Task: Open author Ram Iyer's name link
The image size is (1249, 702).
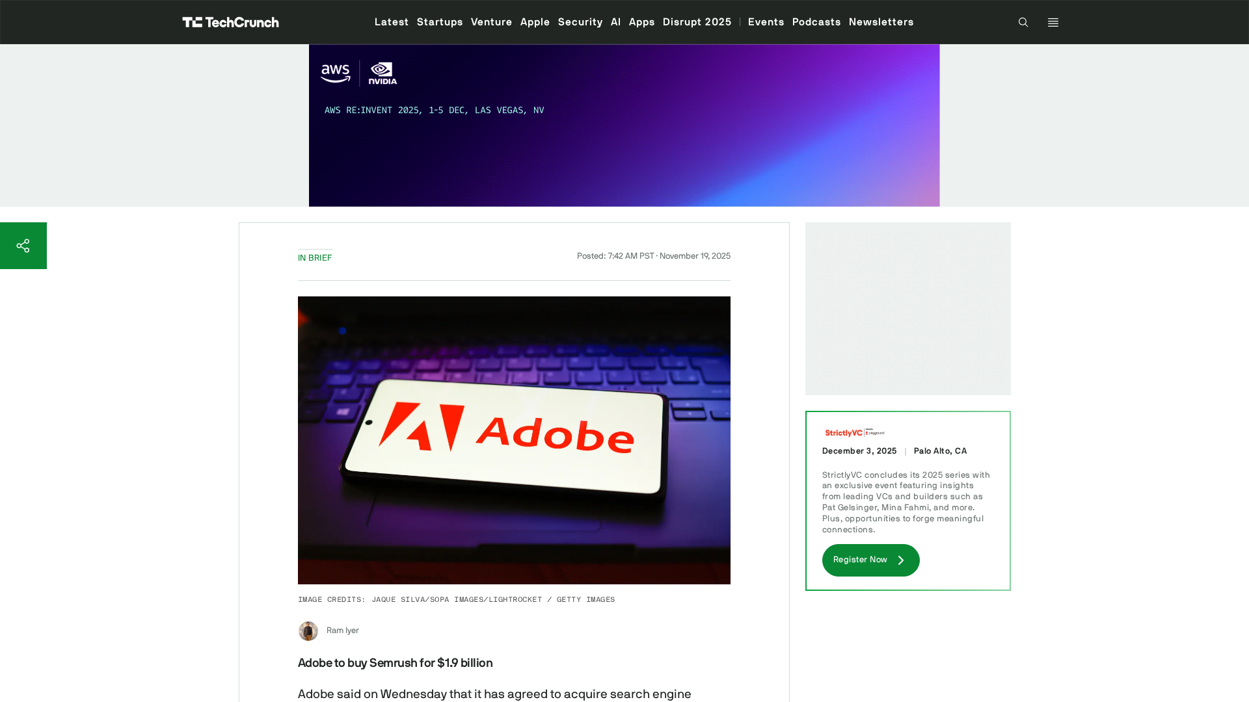Action: tap(343, 630)
